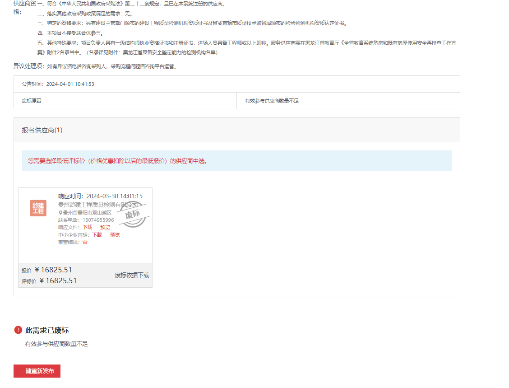Preview the 响应文件 response file
The height and width of the screenshot is (388, 509).
105,227
